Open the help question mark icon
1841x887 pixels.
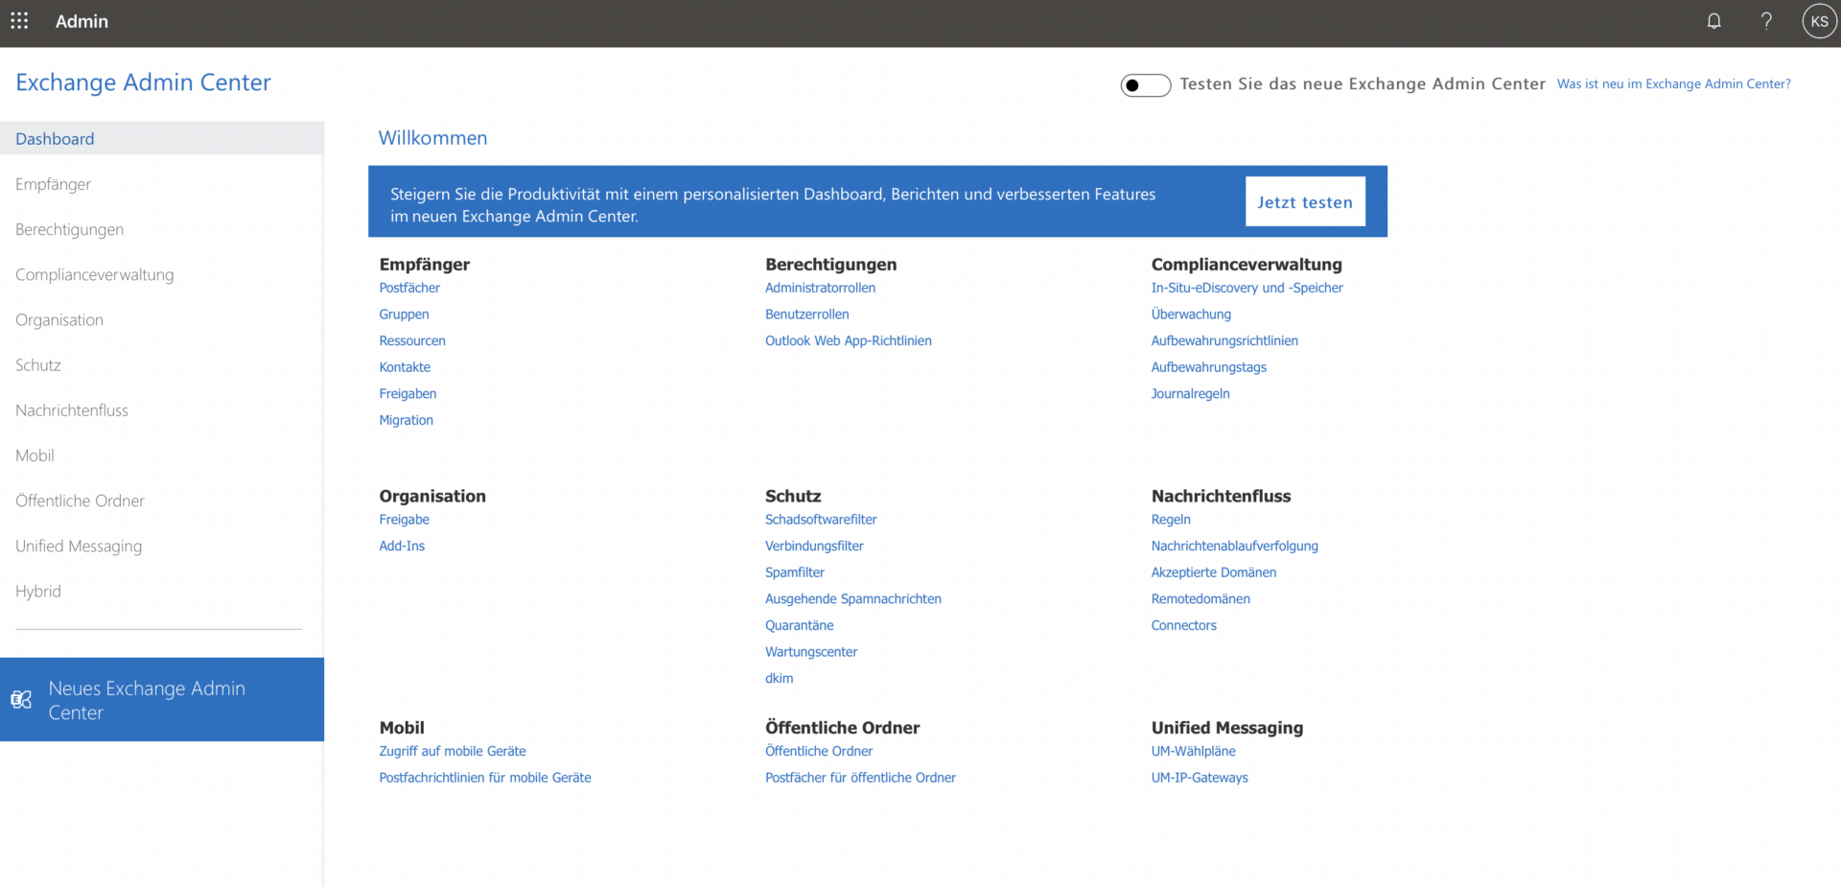coord(1766,21)
